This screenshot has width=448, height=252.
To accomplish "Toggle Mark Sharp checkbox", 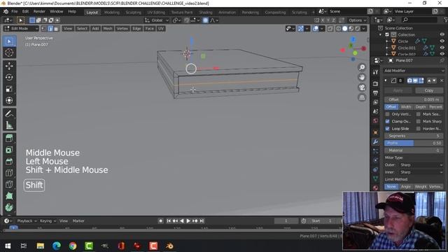I will pyautogui.click(x=419, y=121).
